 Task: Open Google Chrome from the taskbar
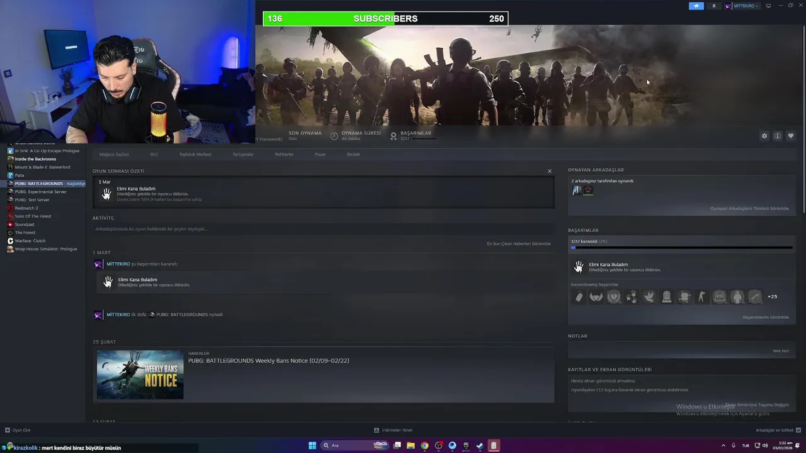424,445
